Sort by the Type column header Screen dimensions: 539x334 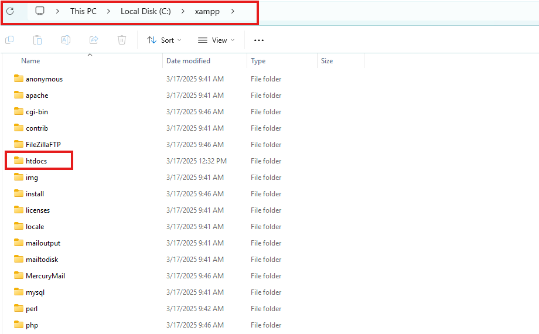pyautogui.click(x=258, y=61)
